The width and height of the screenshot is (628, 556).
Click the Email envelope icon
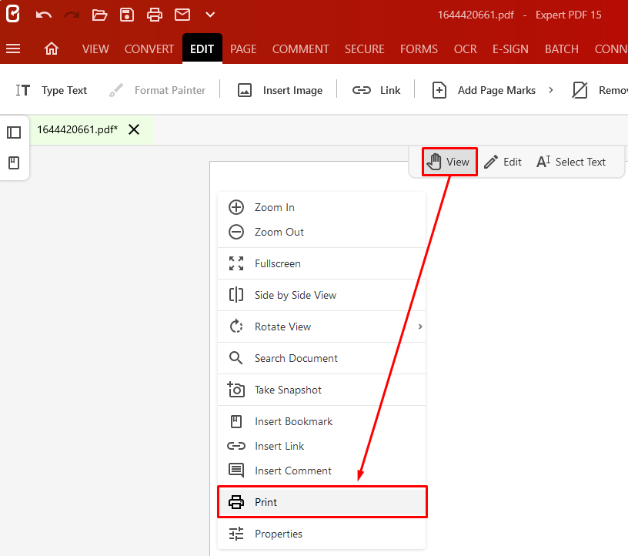coord(182,15)
